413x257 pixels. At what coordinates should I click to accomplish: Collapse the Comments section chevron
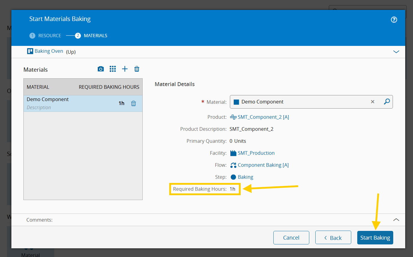tap(396, 220)
